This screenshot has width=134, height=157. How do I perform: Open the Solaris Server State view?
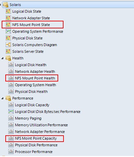tap(28, 51)
